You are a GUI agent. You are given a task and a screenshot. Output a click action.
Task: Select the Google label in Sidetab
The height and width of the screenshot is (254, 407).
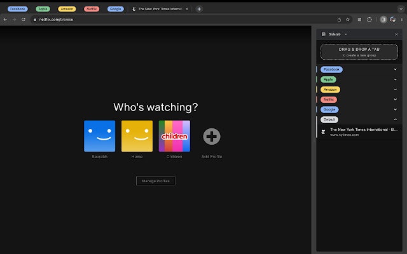329,109
